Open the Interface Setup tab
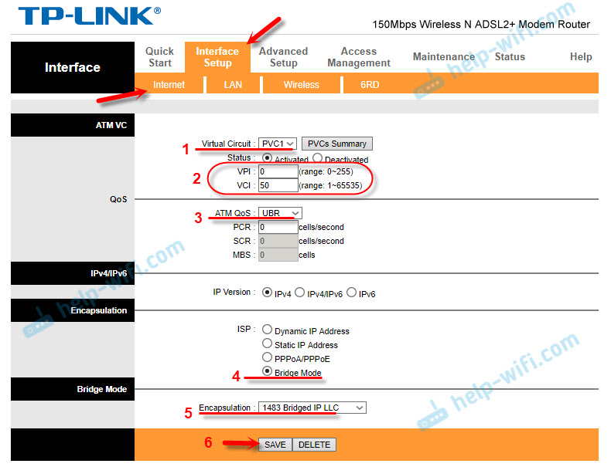The image size is (611, 467). (217, 57)
